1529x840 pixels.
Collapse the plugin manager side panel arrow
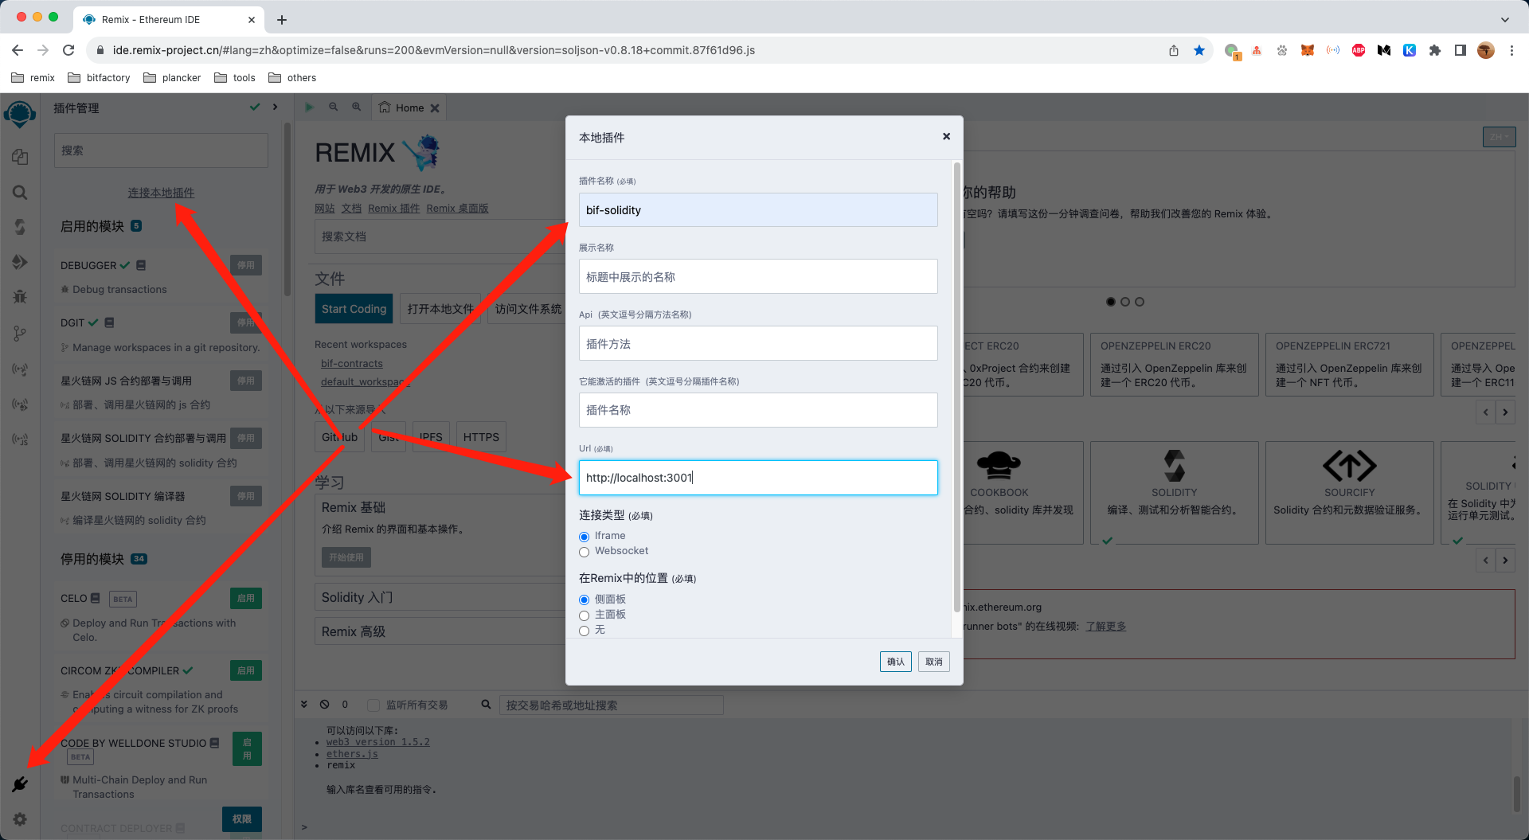coord(275,107)
